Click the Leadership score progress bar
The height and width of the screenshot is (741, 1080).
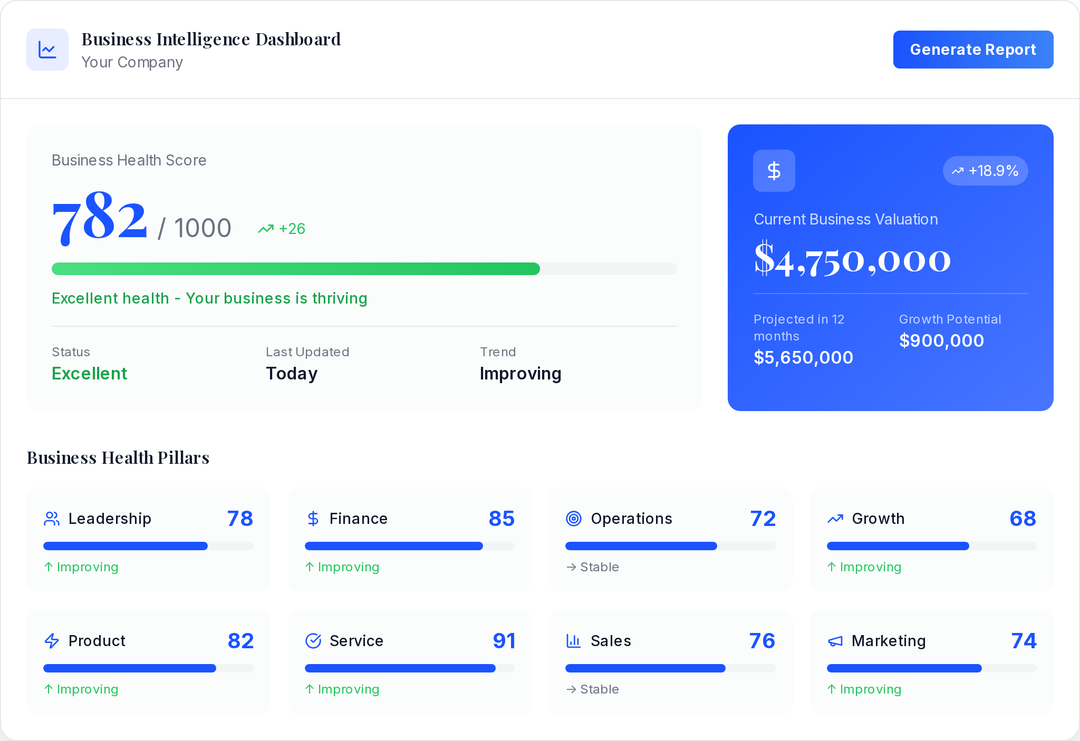[149, 546]
